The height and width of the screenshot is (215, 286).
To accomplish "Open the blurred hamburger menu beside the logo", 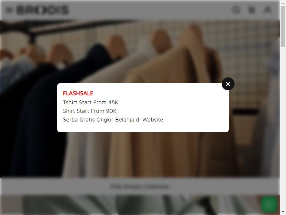I will click(x=9, y=10).
